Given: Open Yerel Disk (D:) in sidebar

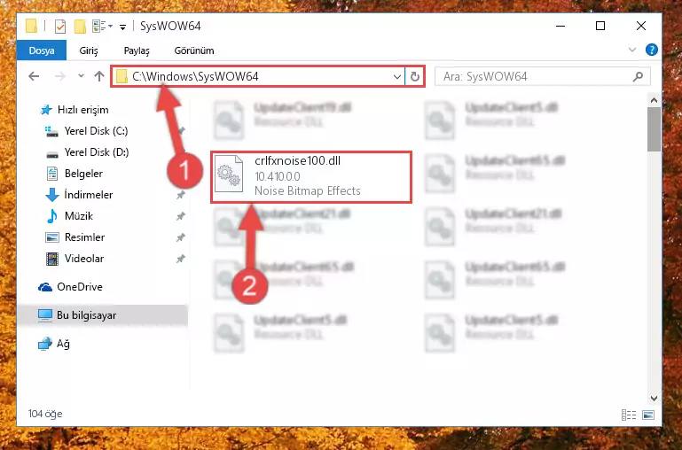Looking at the screenshot, I should pos(97,152).
